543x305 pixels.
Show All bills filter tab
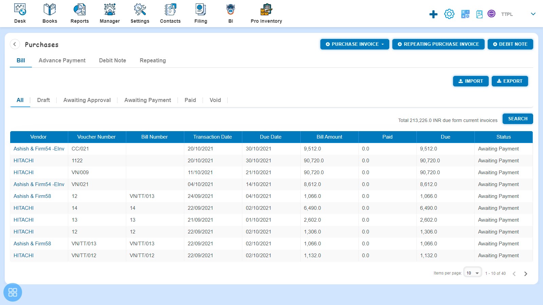point(20,100)
